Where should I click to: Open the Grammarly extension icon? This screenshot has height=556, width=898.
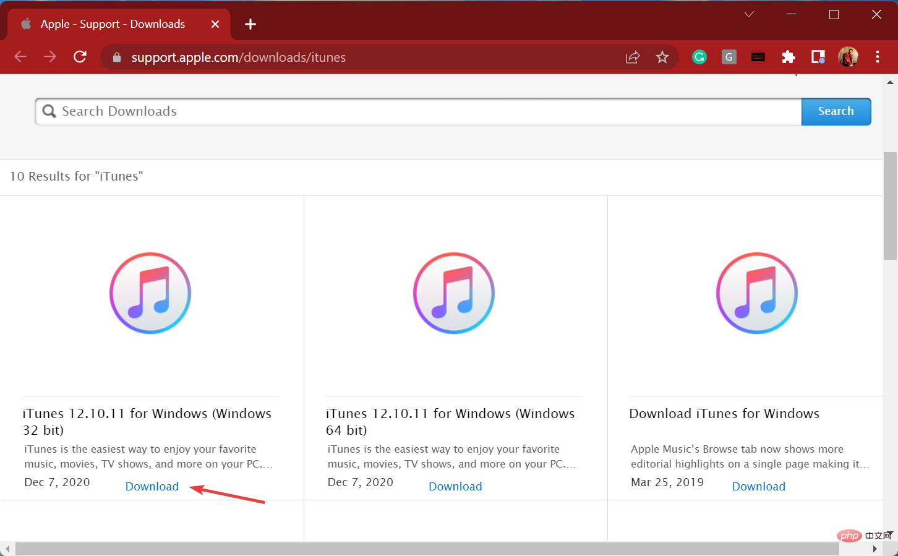click(699, 58)
